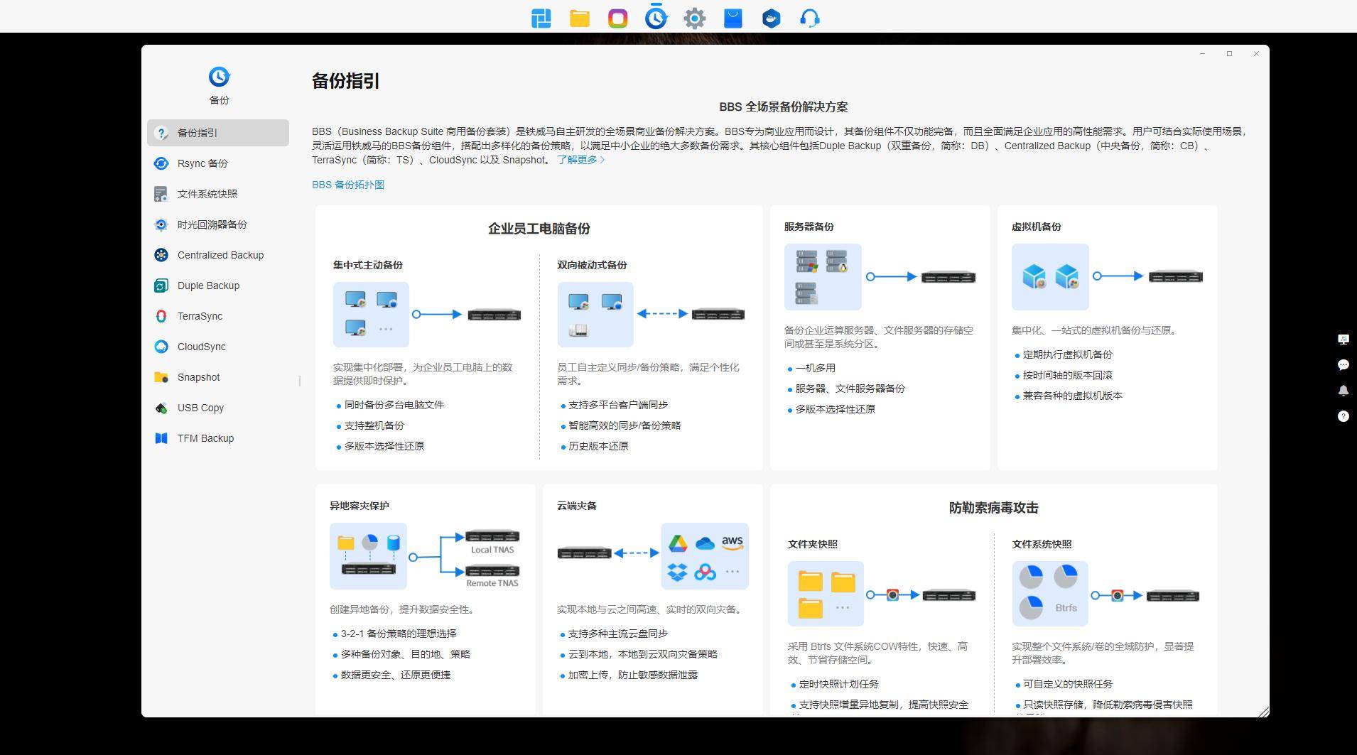1357x755 pixels.
Task: Select Snapshot in the sidebar
Action: (x=198, y=377)
